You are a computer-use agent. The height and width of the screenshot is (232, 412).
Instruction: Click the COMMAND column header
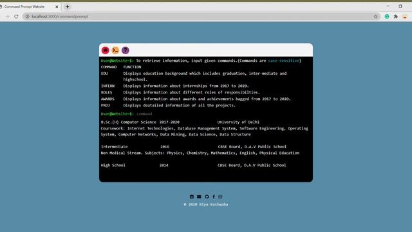(x=109, y=67)
